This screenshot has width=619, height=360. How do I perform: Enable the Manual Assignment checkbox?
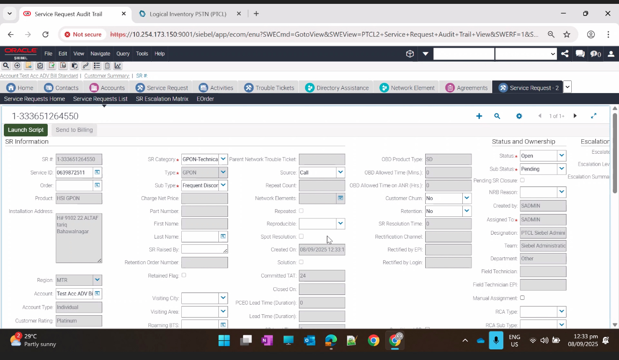[522, 298]
